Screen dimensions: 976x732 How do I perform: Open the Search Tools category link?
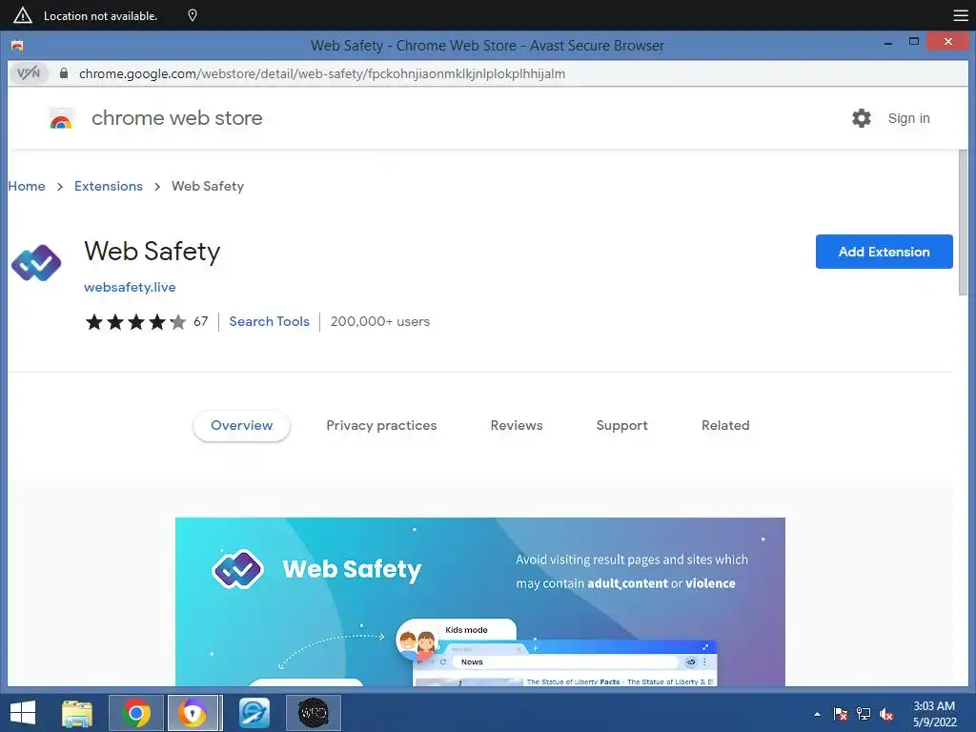click(269, 321)
